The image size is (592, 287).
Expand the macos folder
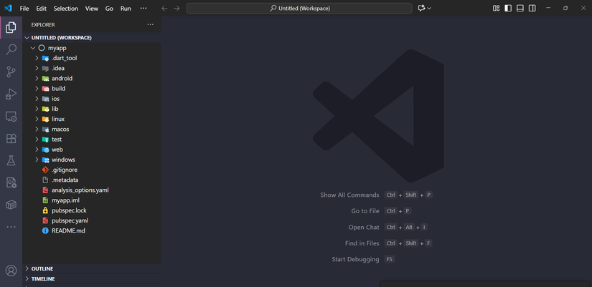coord(92,130)
